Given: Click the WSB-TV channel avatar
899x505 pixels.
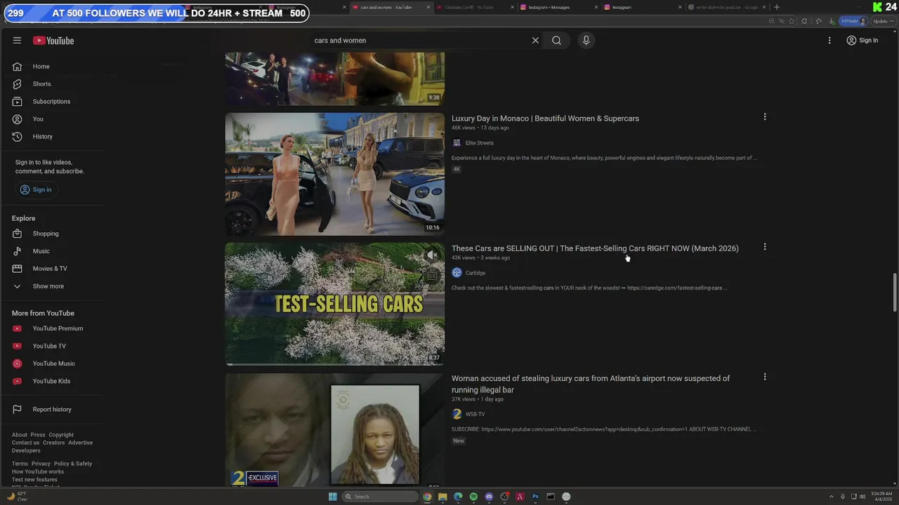Looking at the screenshot, I should [x=457, y=415].
